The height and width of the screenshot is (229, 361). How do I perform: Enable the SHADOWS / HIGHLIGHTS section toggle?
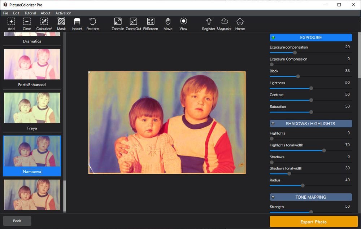pos(273,124)
